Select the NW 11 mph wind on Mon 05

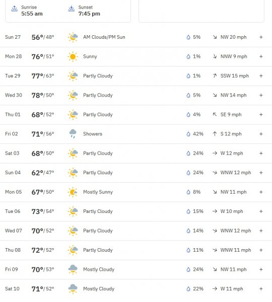(x=233, y=192)
